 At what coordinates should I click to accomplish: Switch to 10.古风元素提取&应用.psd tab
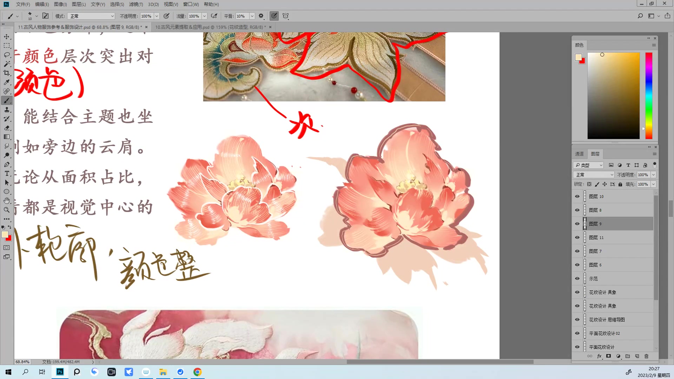211,27
